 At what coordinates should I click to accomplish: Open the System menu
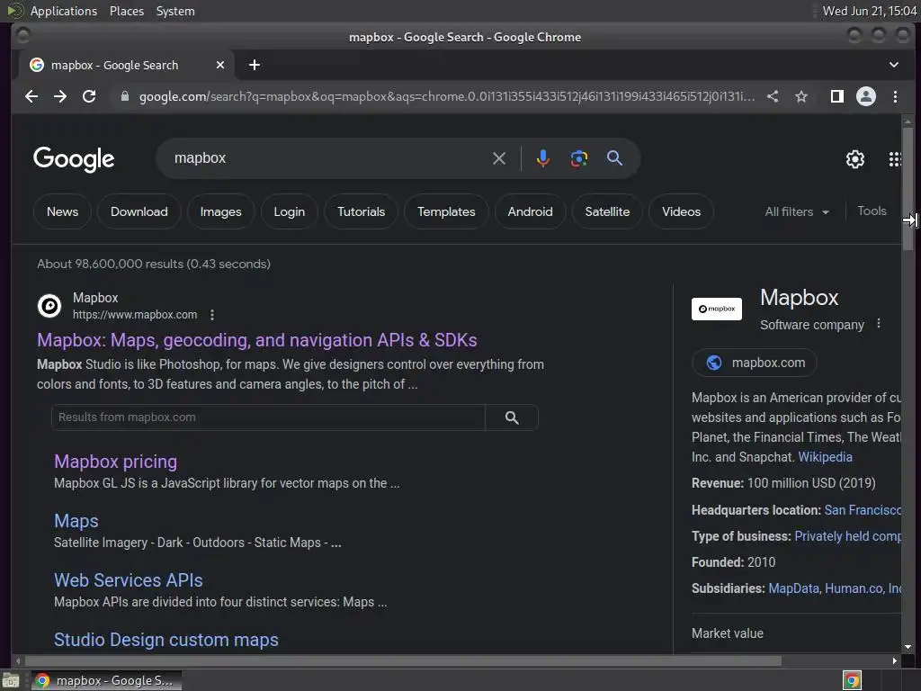point(175,11)
